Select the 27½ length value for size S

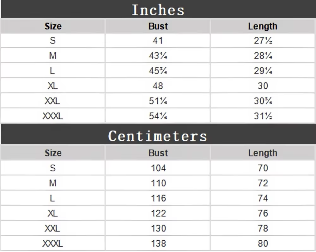pyautogui.click(x=263, y=41)
